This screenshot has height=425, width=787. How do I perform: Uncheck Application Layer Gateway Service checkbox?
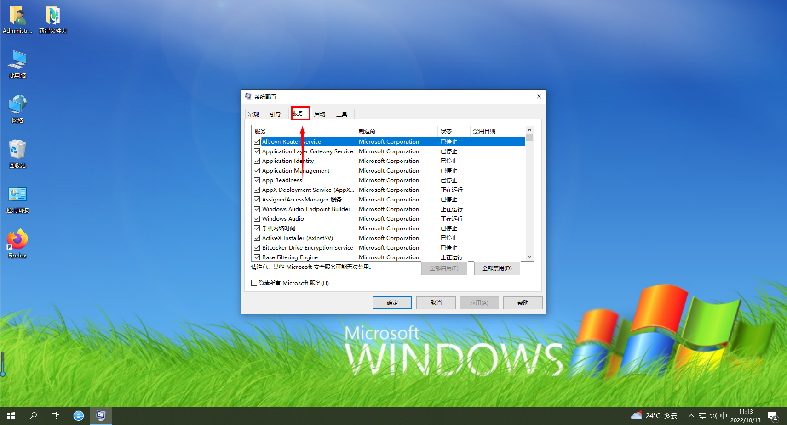(257, 151)
